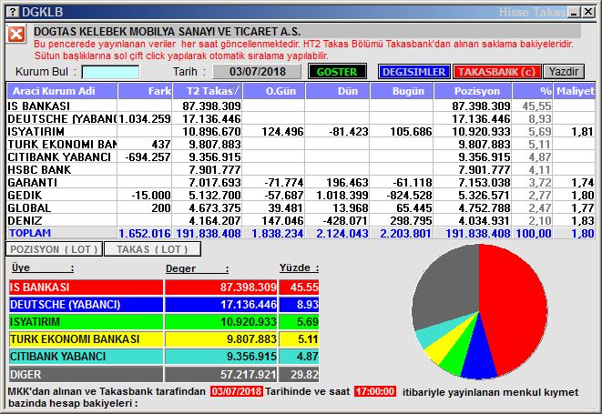Click the Yüzde legend heading

click(x=299, y=268)
